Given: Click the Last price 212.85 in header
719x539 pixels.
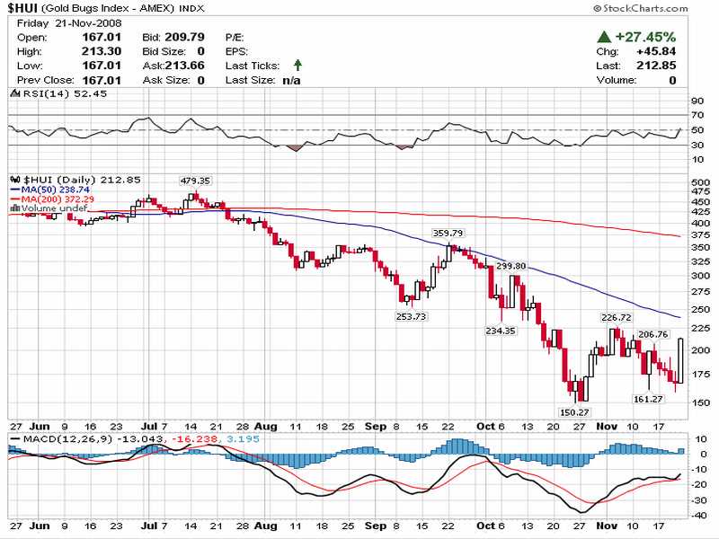Looking at the screenshot, I should click(x=656, y=66).
